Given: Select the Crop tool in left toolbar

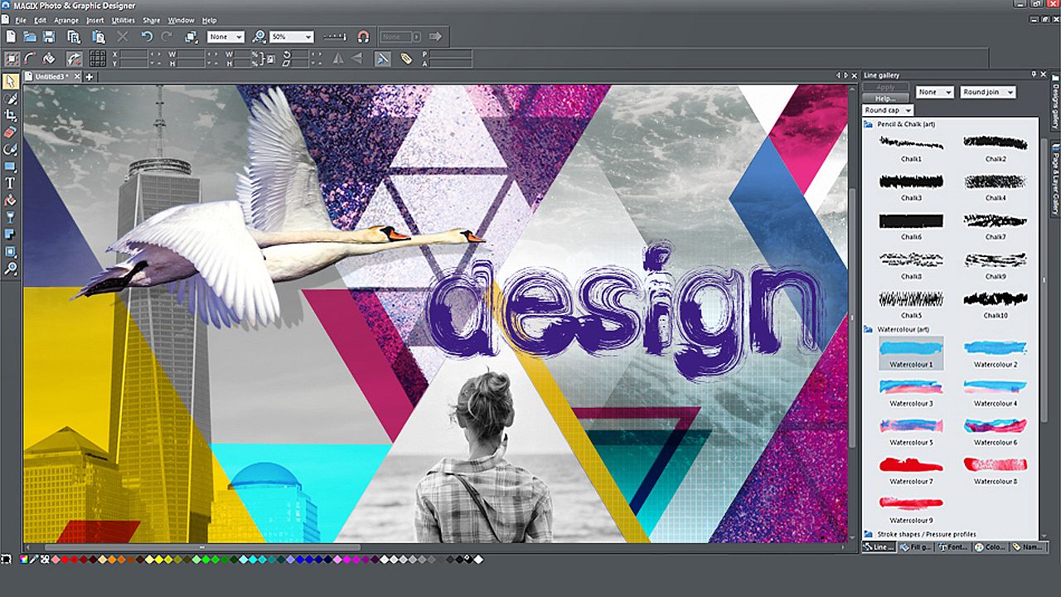Looking at the screenshot, I should coord(11,115).
